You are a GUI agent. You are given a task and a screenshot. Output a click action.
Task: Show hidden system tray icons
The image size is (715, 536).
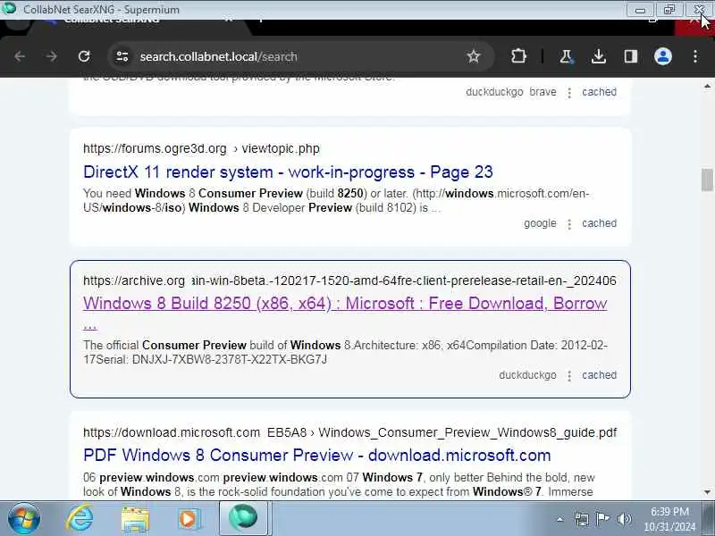(x=560, y=519)
